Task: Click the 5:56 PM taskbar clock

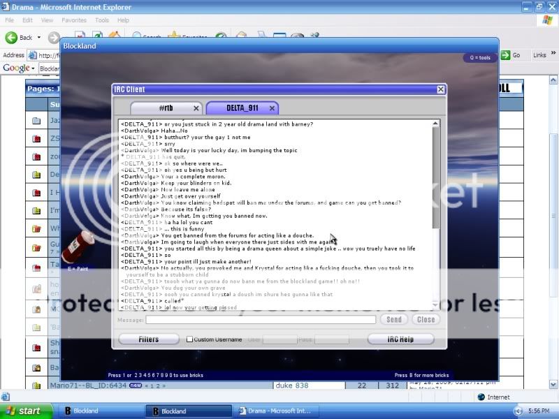Action: pos(539,411)
